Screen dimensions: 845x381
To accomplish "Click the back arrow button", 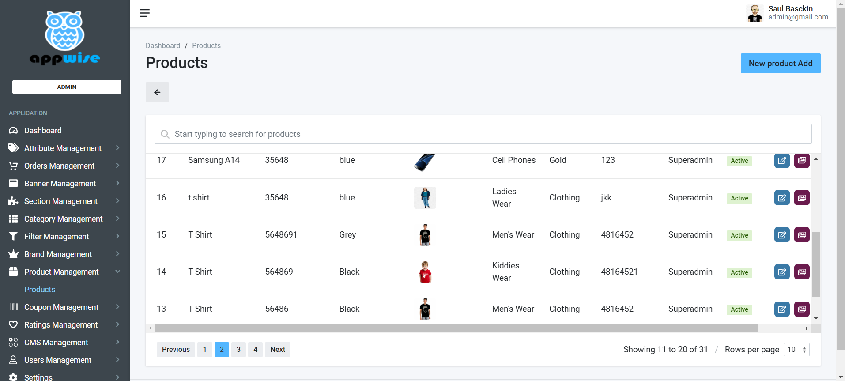I will tap(157, 92).
